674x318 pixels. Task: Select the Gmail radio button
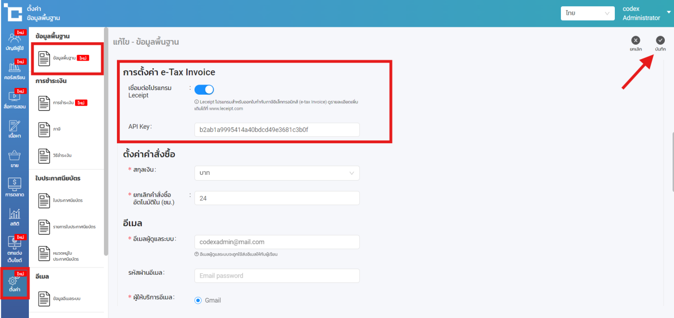click(198, 300)
